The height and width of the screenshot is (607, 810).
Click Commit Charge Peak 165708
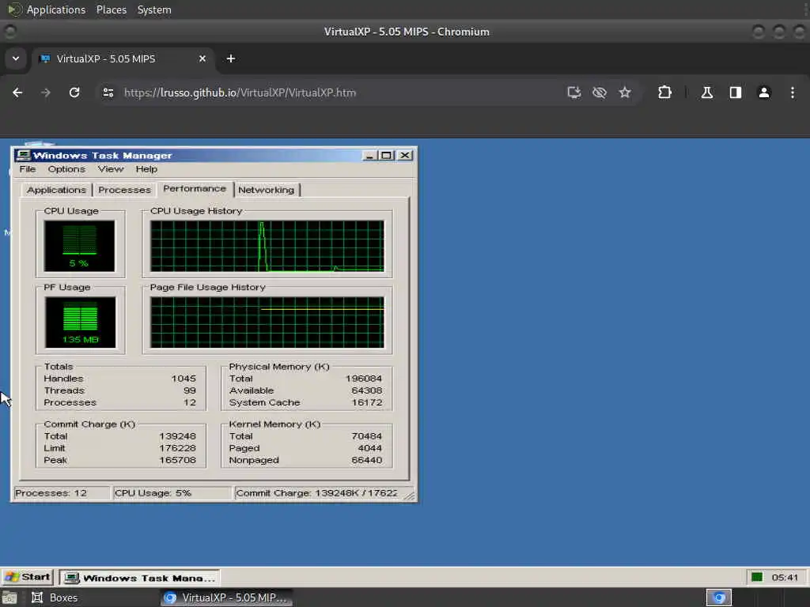tap(177, 460)
